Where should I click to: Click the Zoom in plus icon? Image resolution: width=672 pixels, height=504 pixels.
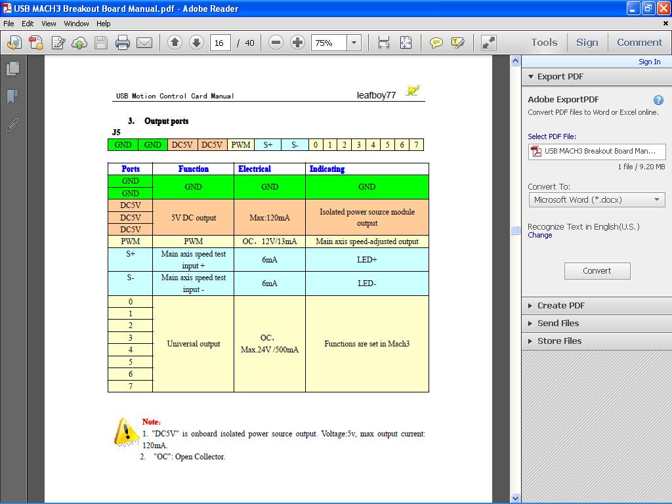297,43
